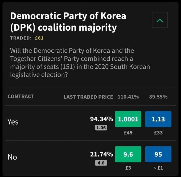Image resolution: width=181 pixels, height=177 pixels.
Task: Sell Yes at blue 1.13 odds
Action: [158, 119]
